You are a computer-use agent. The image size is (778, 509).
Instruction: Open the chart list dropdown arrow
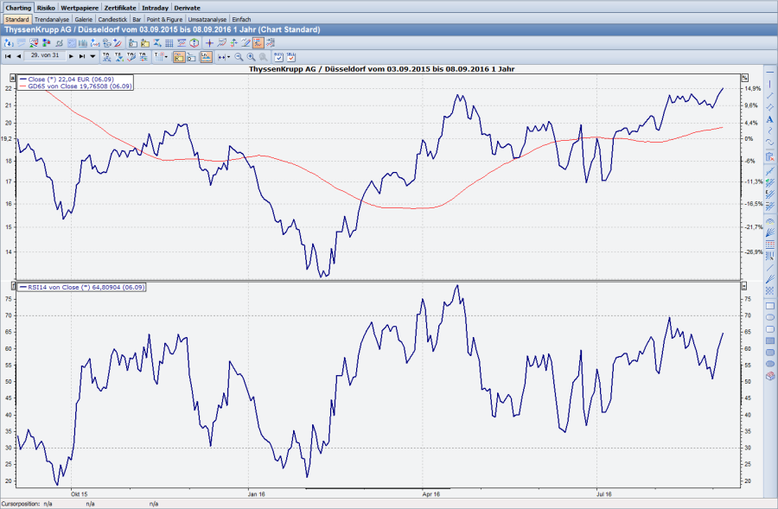pos(93,56)
